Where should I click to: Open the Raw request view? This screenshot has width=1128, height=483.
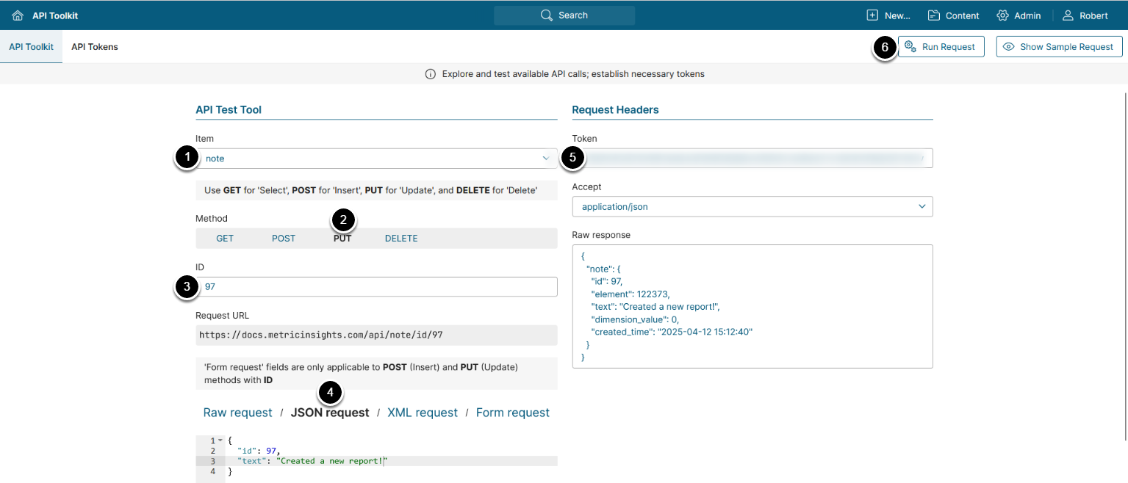point(237,413)
